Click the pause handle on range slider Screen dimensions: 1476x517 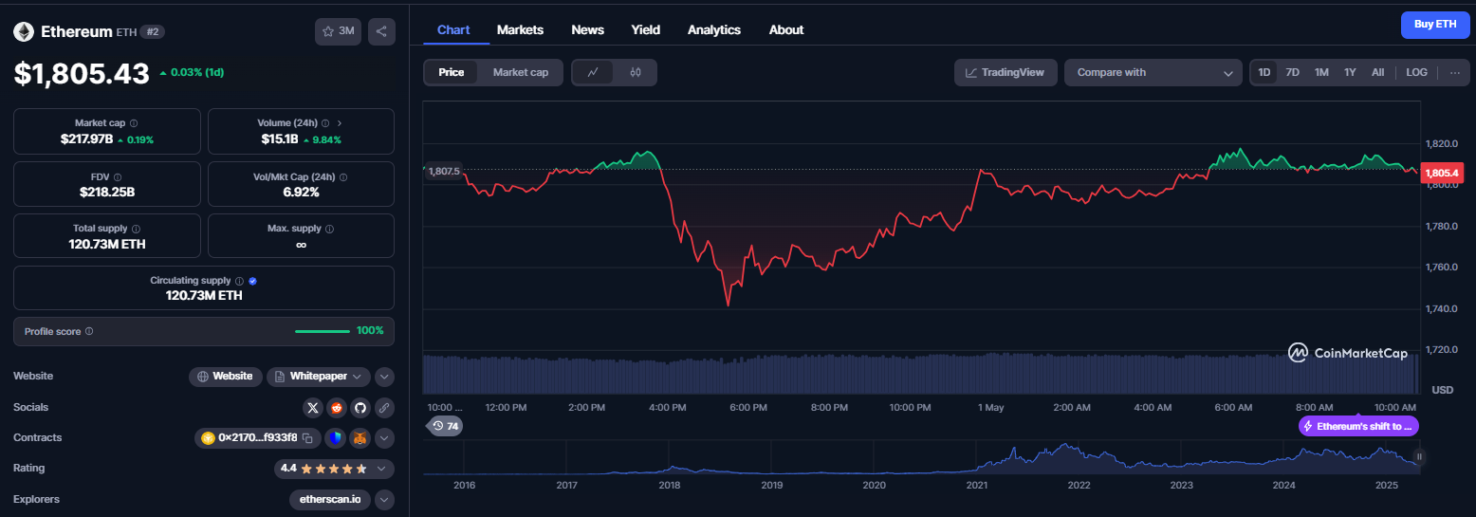[1420, 457]
